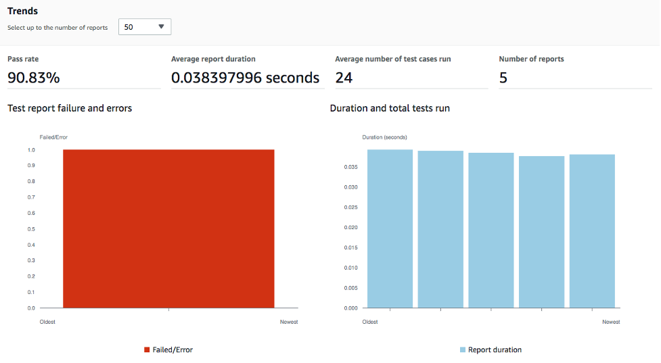
Task: Click the 0.035 tick on the duration axis
Action: click(350, 167)
